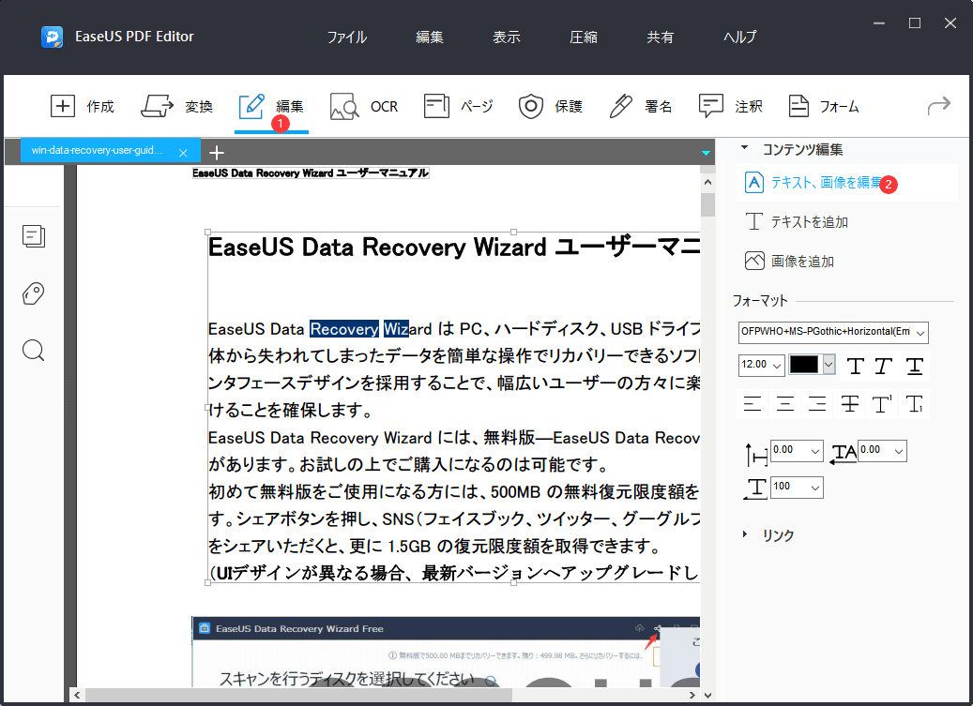
Task: Open the 保護 protection tool
Action: pos(551,106)
